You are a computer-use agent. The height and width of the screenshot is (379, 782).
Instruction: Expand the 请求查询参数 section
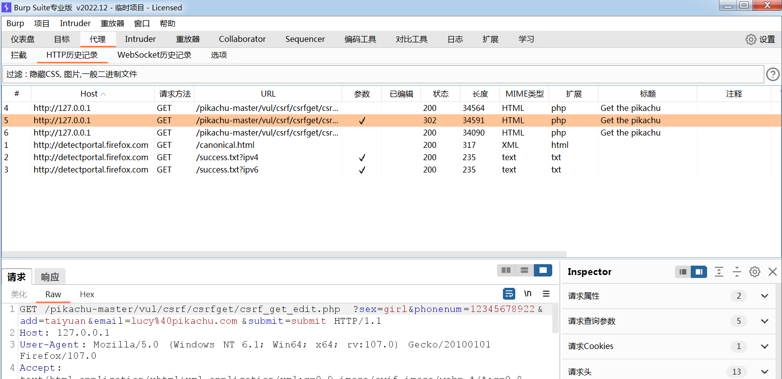click(764, 321)
